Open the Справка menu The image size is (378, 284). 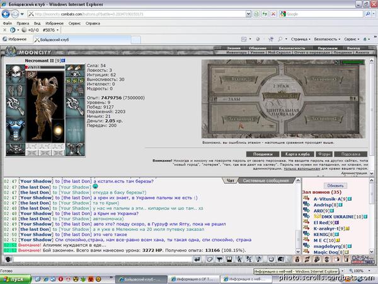[93, 23]
